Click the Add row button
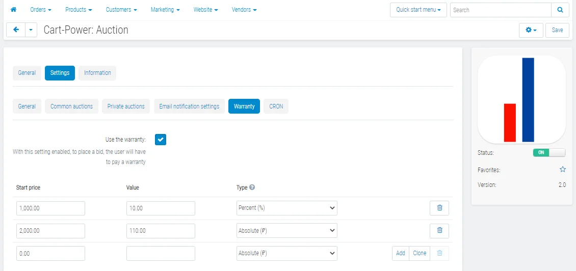The height and width of the screenshot is (271, 576). tap(401, 253)
